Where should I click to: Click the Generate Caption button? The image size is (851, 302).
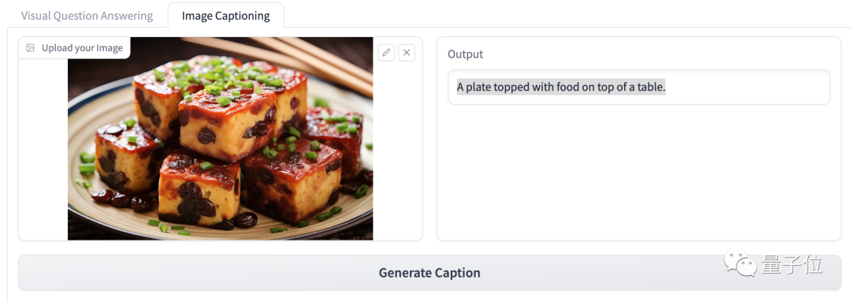tap(429, 273)
